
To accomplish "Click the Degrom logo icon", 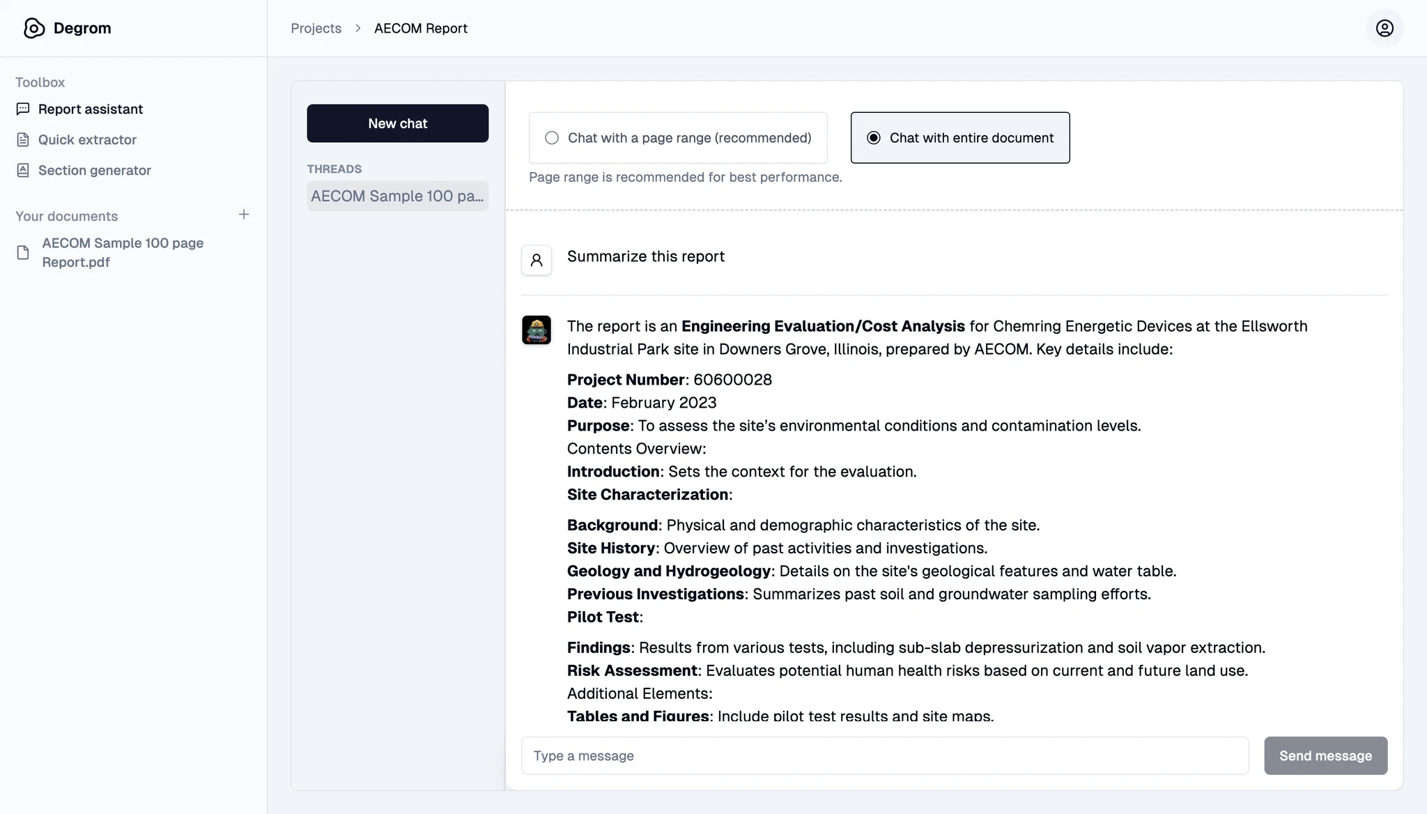I will 33,28.
